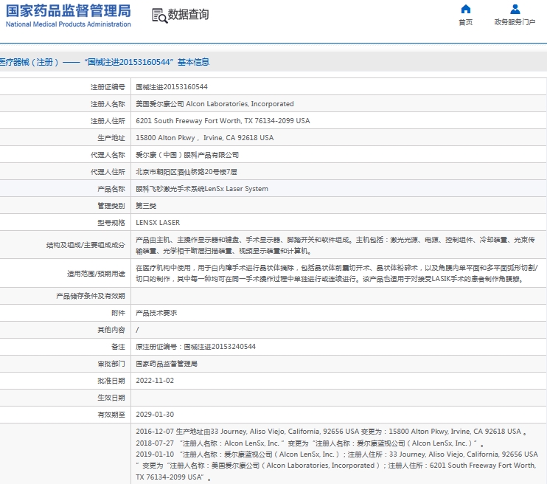Click the 代理人住所 label
547x484 pixels.
tap(108, 172)
